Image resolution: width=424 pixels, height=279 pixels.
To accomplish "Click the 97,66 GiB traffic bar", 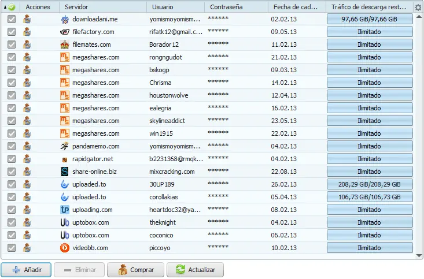I will pyautogui.click(x=370, y=19).
